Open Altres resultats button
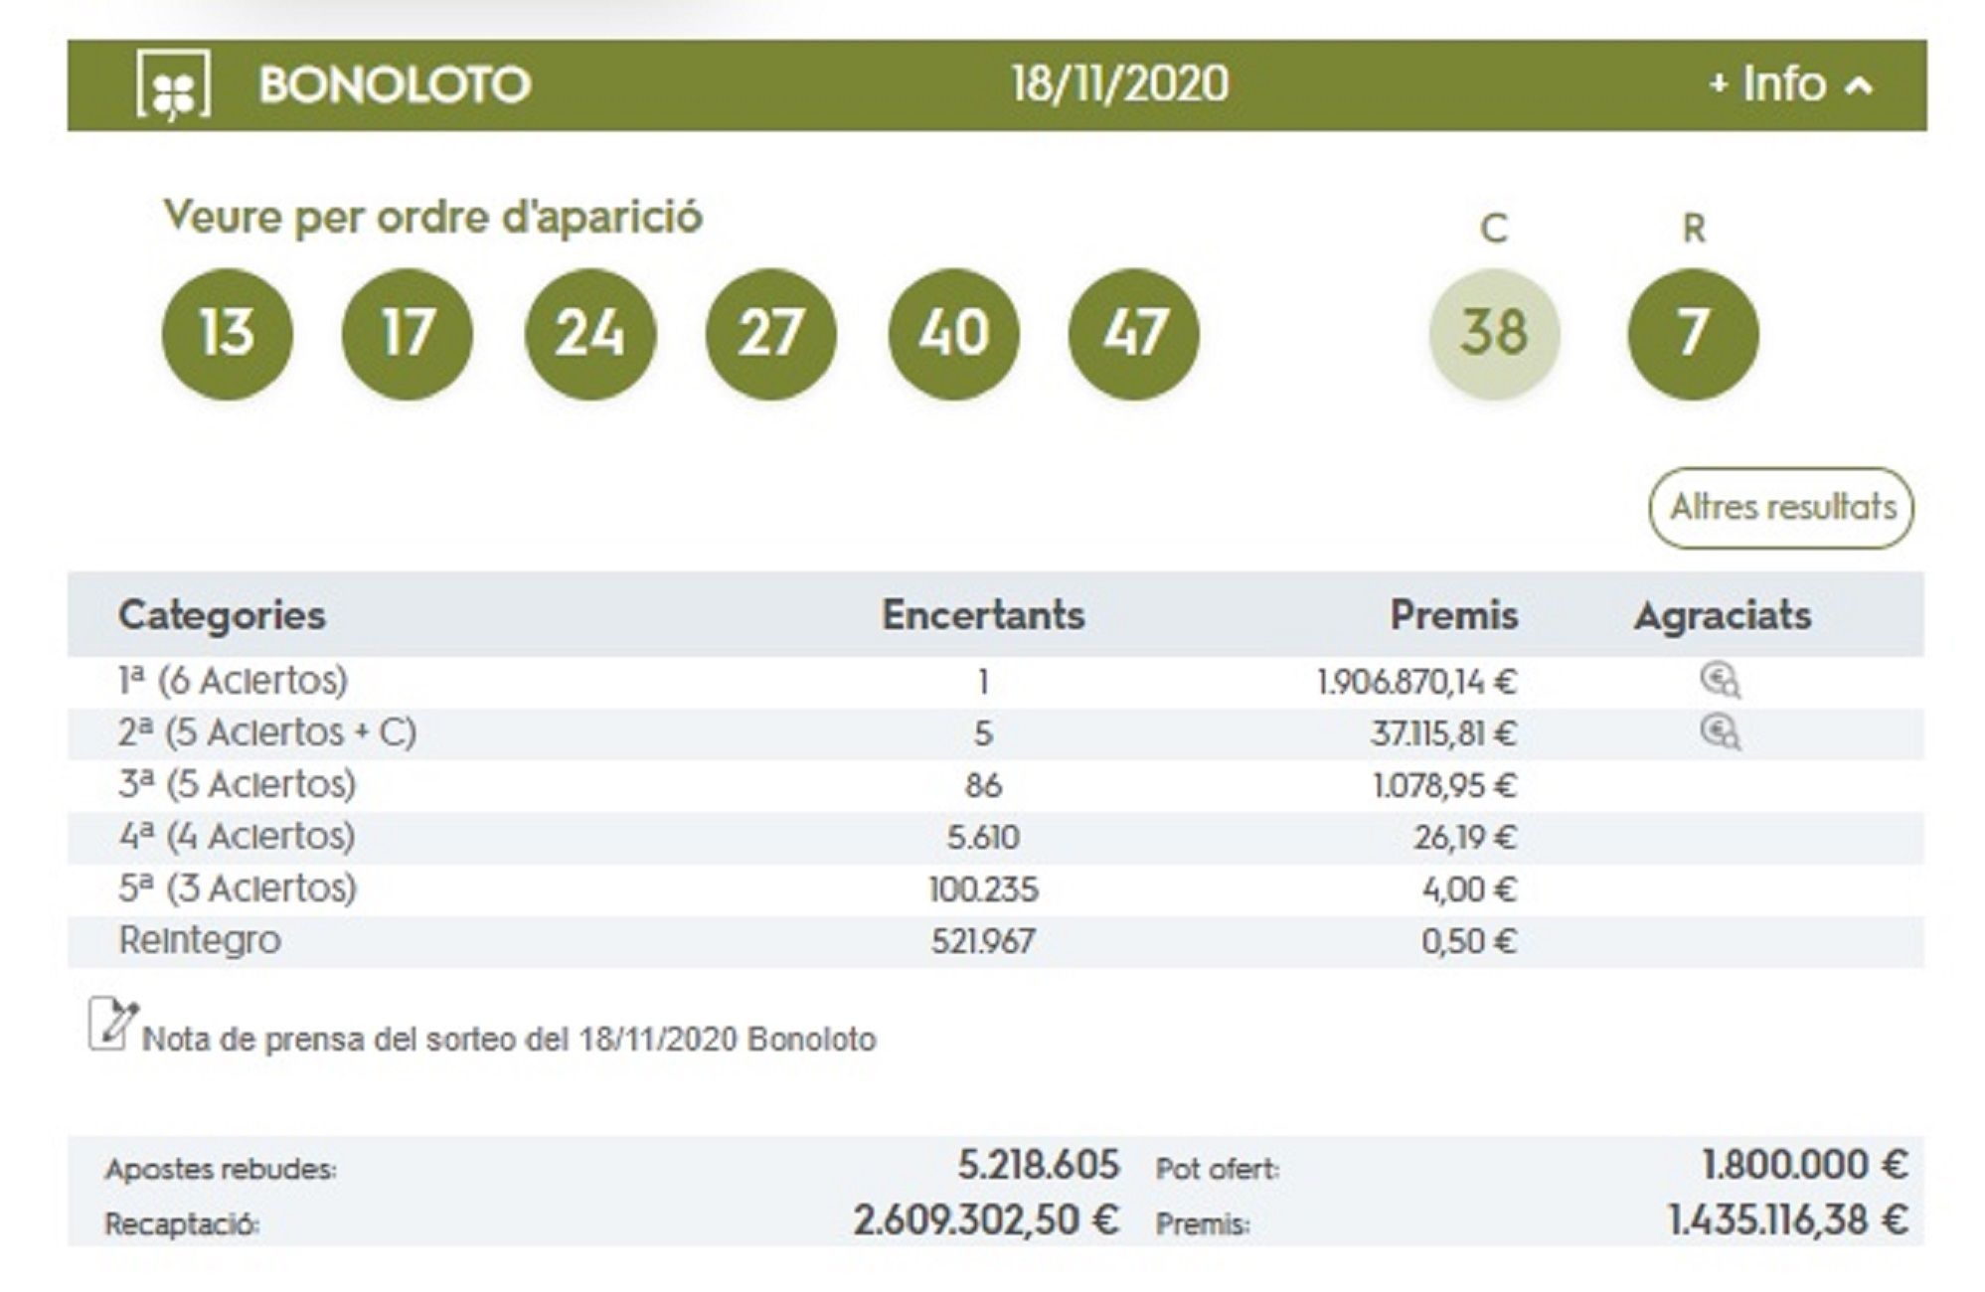 (1781, 508)
